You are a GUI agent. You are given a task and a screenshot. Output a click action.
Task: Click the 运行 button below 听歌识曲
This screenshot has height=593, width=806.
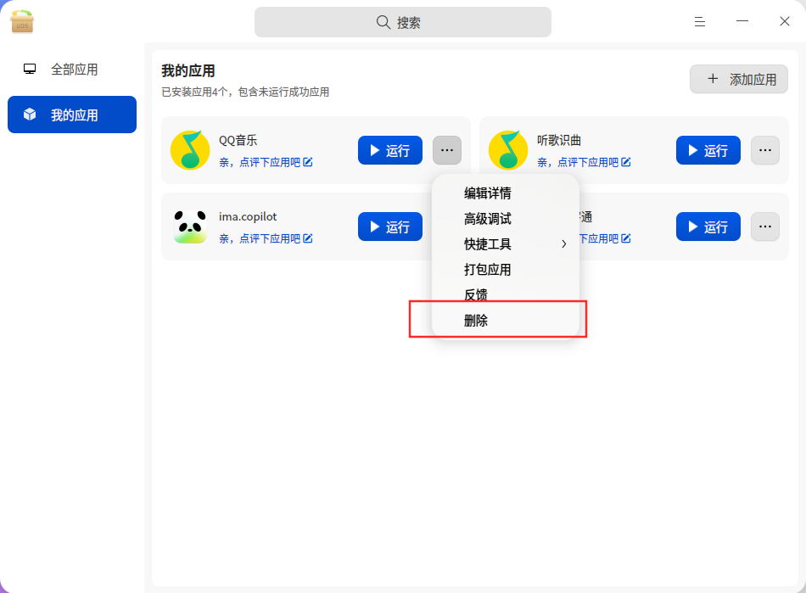pyautogui.click(x=708, y=227)
